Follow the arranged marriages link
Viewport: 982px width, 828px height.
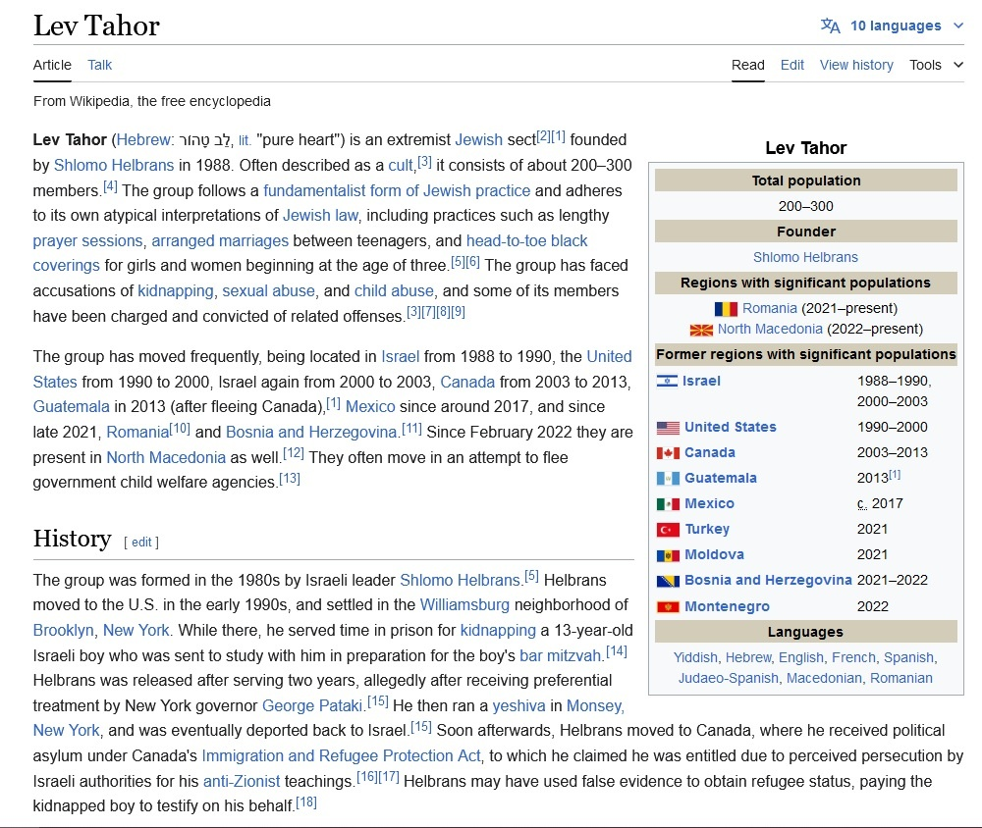point(220,240)
